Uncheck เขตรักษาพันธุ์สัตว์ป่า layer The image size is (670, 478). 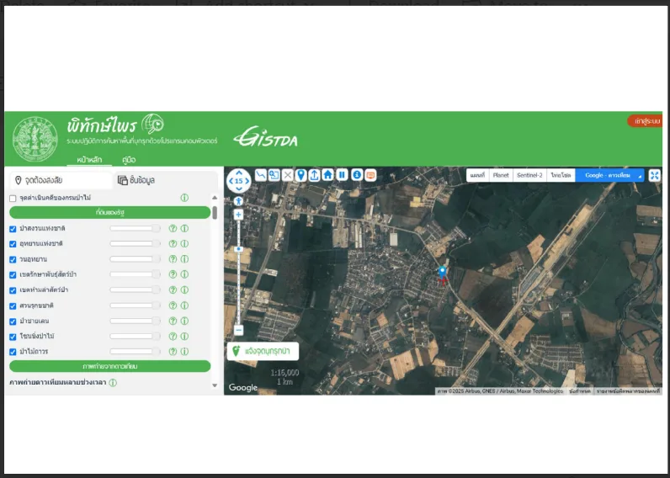[x=13, y=275]
